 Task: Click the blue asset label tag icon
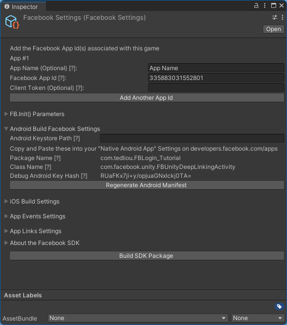point(279,306)
